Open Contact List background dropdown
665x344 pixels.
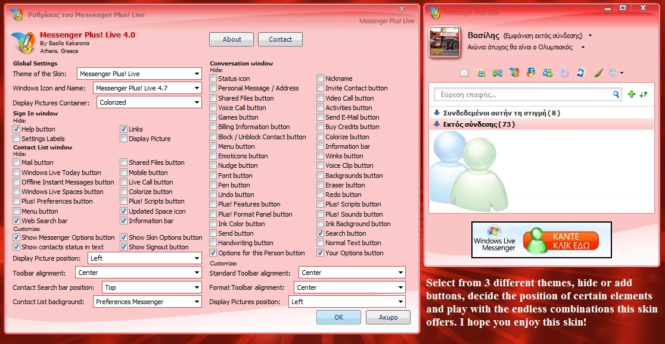tap(147, 302)
